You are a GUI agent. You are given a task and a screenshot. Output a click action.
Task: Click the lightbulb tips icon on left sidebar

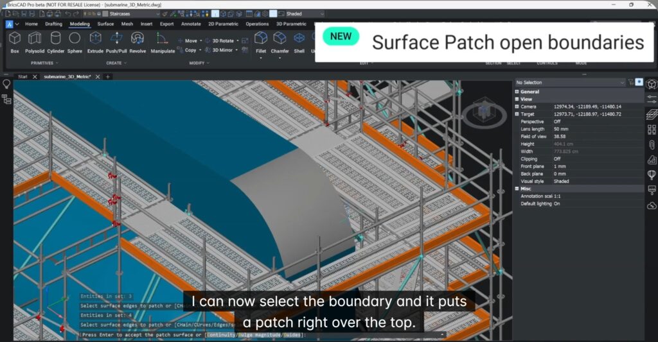pyautogui.click(x=6, y=84)
